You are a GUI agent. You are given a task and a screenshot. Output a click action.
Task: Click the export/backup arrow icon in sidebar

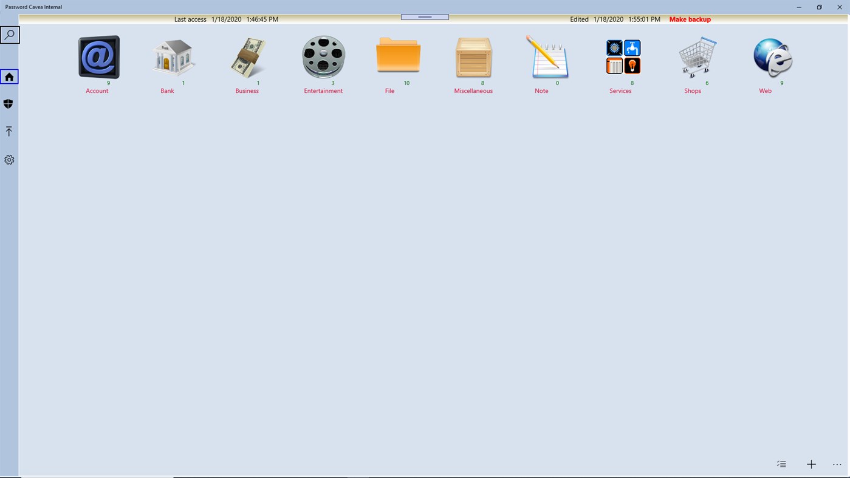click(9, 131)
